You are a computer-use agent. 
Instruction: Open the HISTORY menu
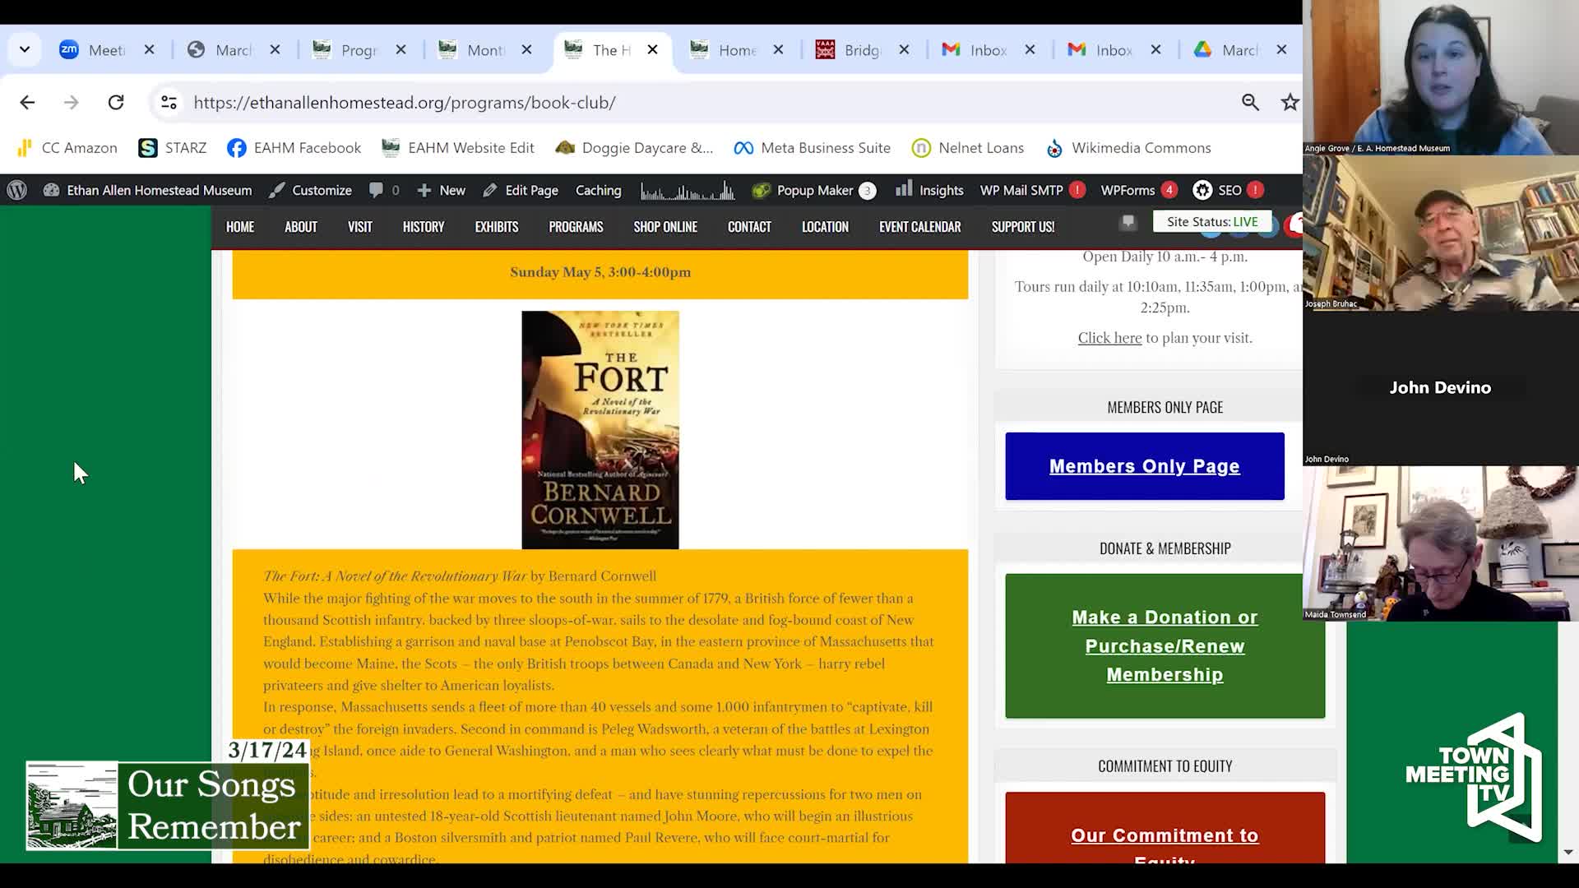click(424, 227)
